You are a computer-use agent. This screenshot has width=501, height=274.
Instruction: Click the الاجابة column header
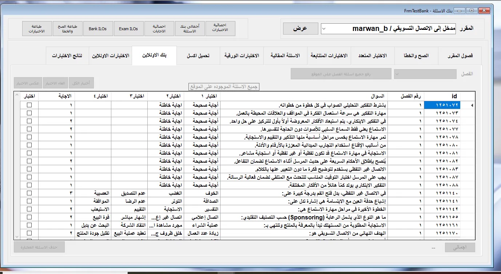pyautogui.click(x=57, y=96)
